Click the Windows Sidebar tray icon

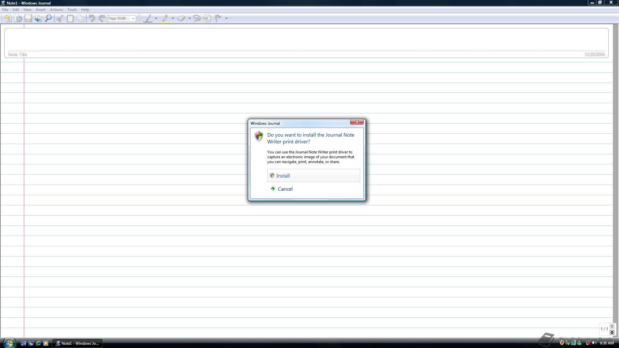tap(574, 343)
